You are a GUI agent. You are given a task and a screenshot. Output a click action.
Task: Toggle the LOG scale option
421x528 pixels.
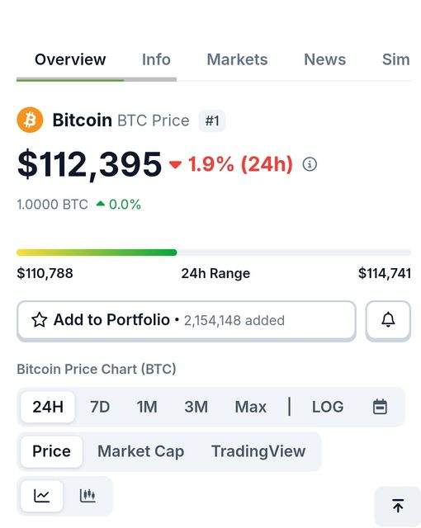coord(328,407)
